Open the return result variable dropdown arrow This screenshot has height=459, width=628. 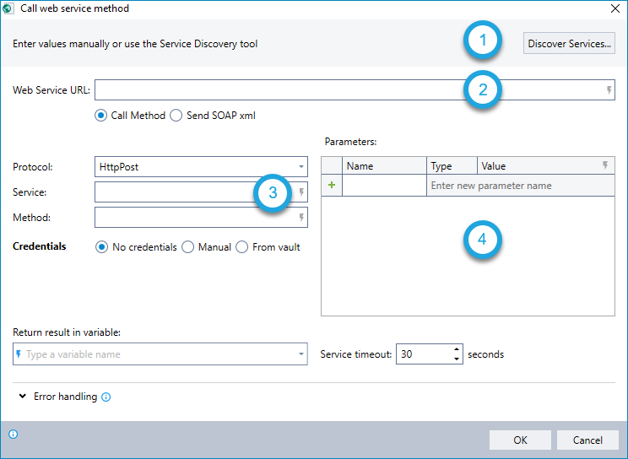301,354
